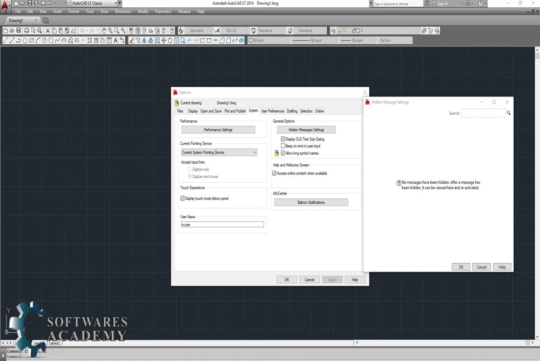Viewport: 540px width, 361px height.
Task: Select the Multiline Text A tool
Action: pos(116,40)
